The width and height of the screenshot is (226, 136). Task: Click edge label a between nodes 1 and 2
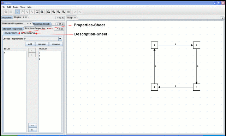176,44
